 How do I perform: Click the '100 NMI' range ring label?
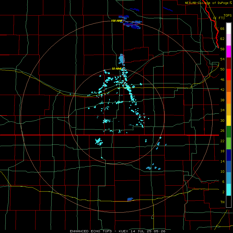pos(116,21)
